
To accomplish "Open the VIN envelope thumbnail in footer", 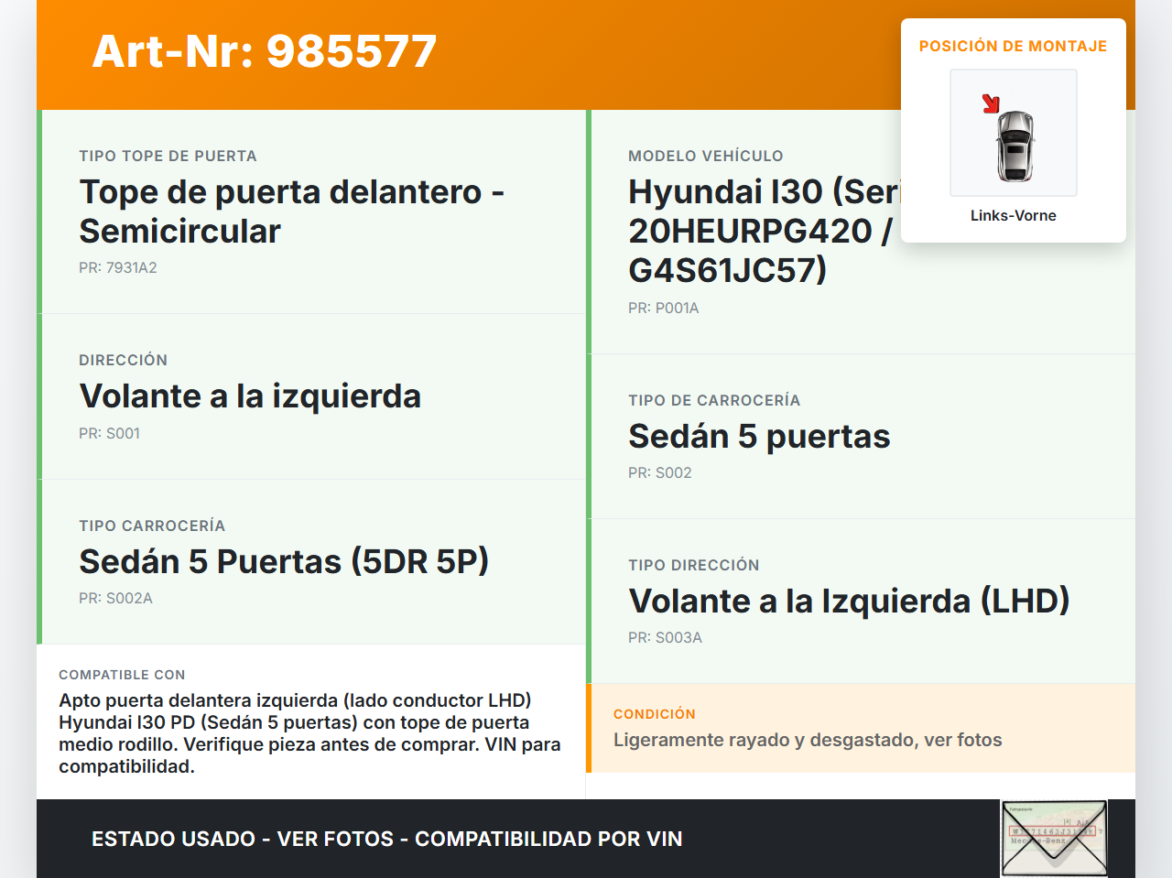I will point(1054,838).
